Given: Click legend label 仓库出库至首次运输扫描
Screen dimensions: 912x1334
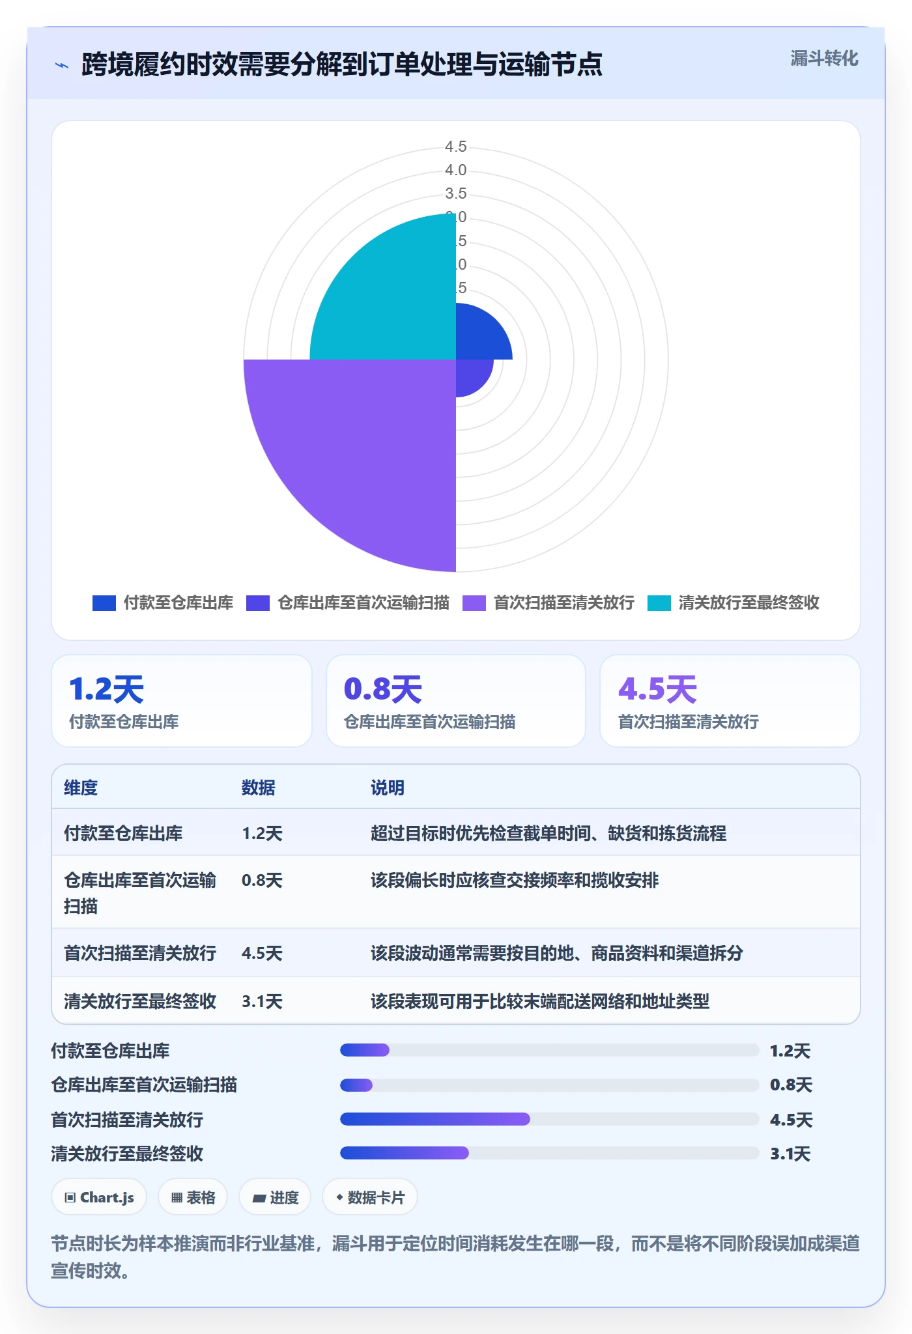Looking at the screenshot, I should pos(363,603).
